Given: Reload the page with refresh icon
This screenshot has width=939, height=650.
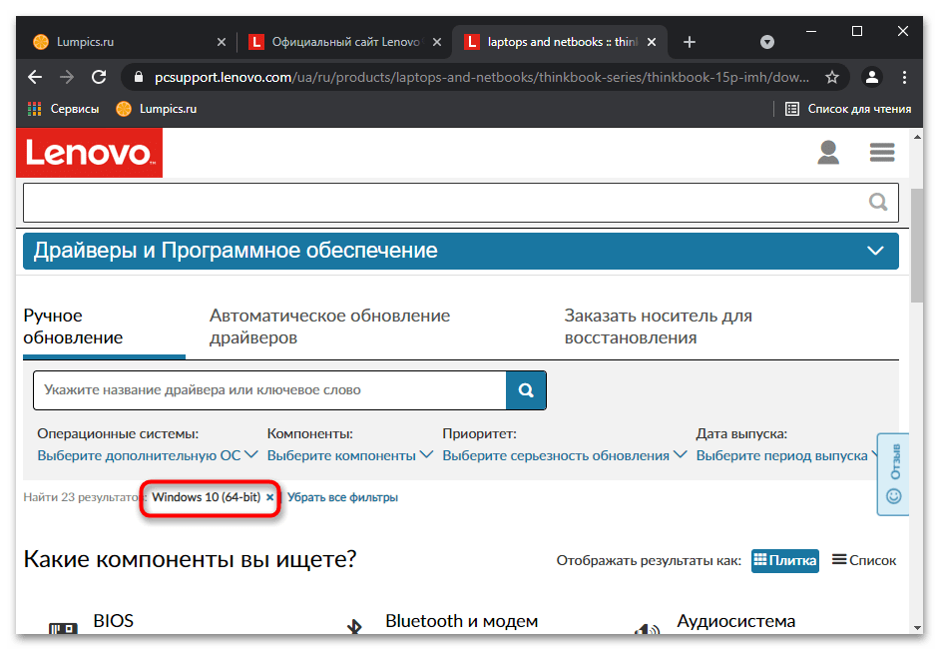Looking at the screenshot, I should pyautogui.click(x=99, y=77).
